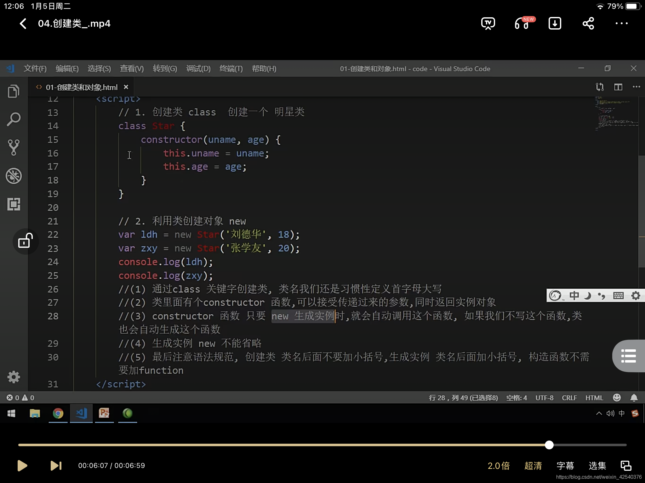Toggle picture-in-picture window mode
The image size is (645, 483).
[626, 466]
